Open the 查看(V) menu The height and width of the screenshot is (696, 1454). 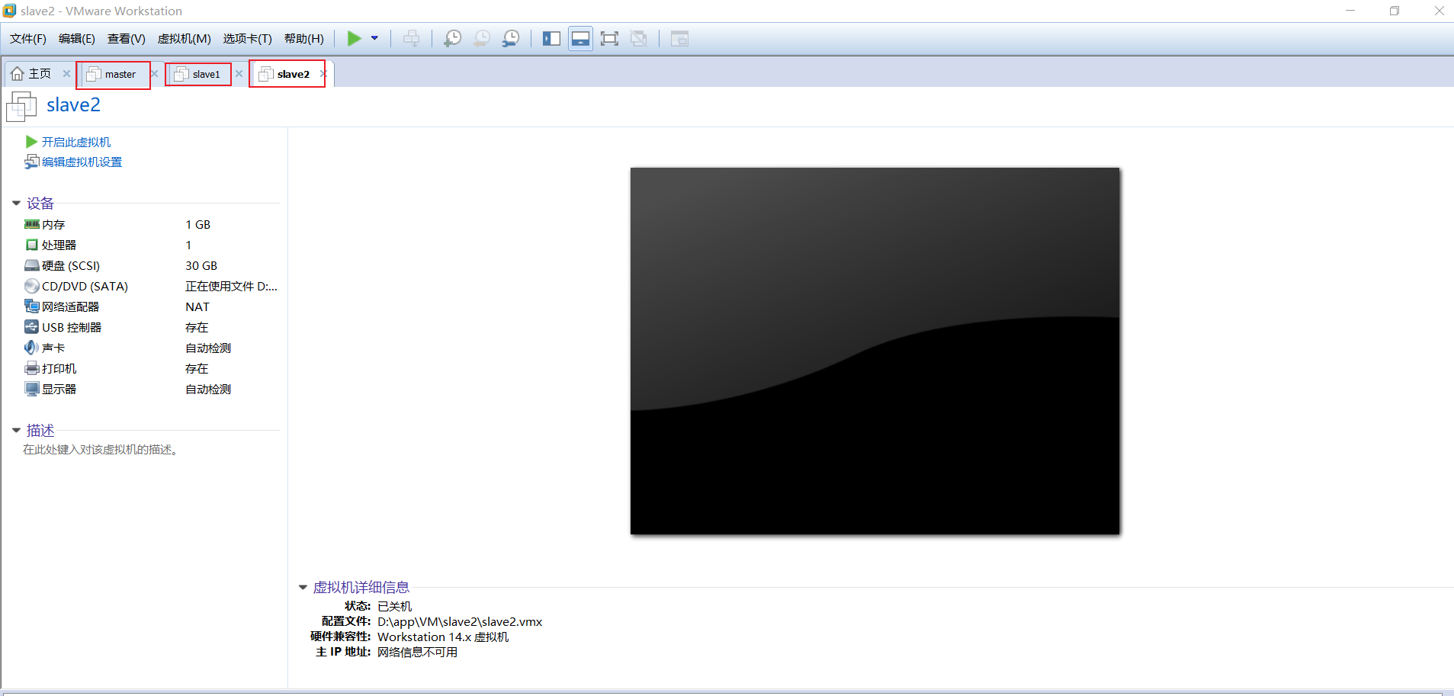click(x=127, y=39)
